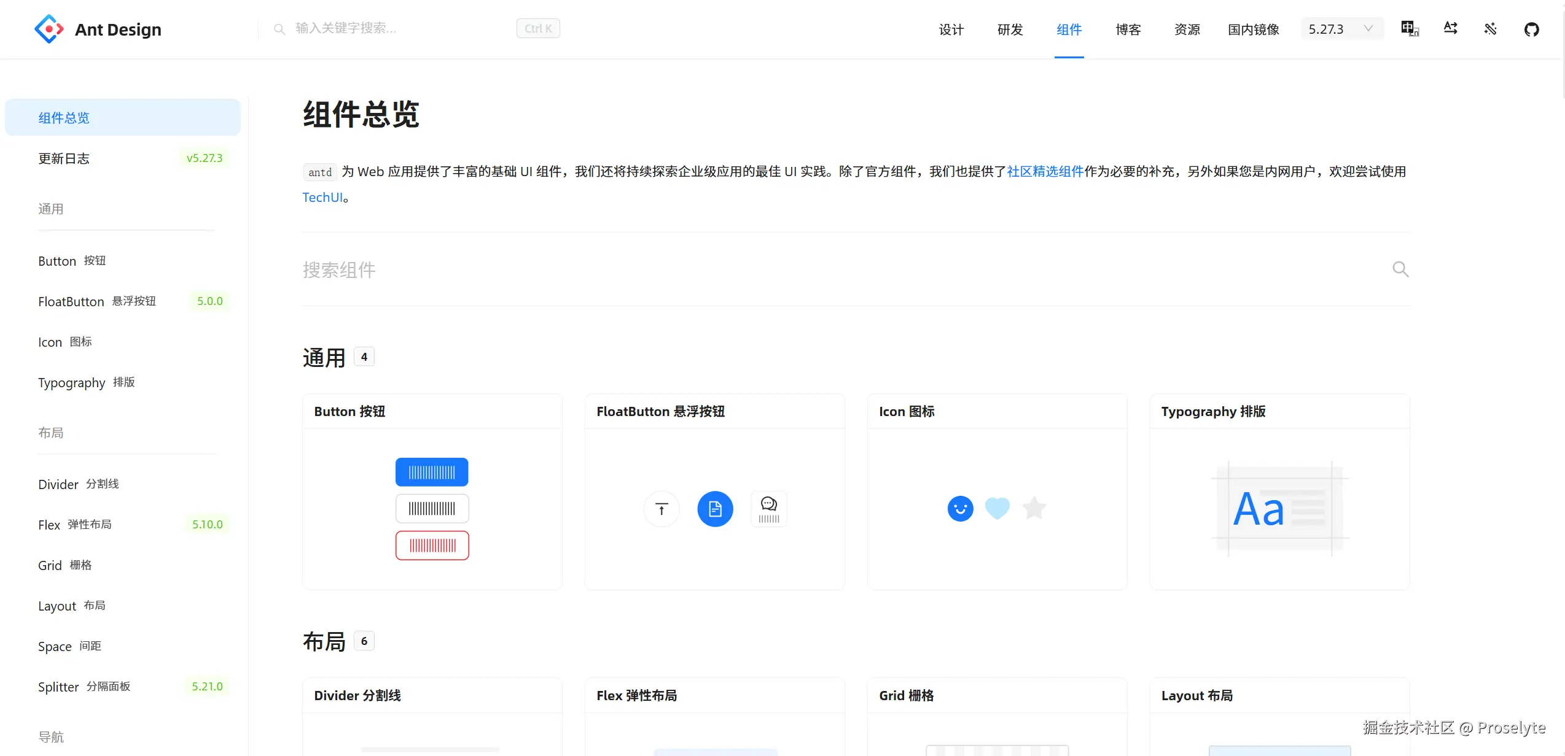Screen dimensions: 1565x756
Task: Click the Ctrl K shortcut badge
Action: [538, 28]
